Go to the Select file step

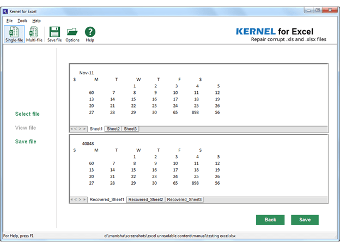point(27,114)
